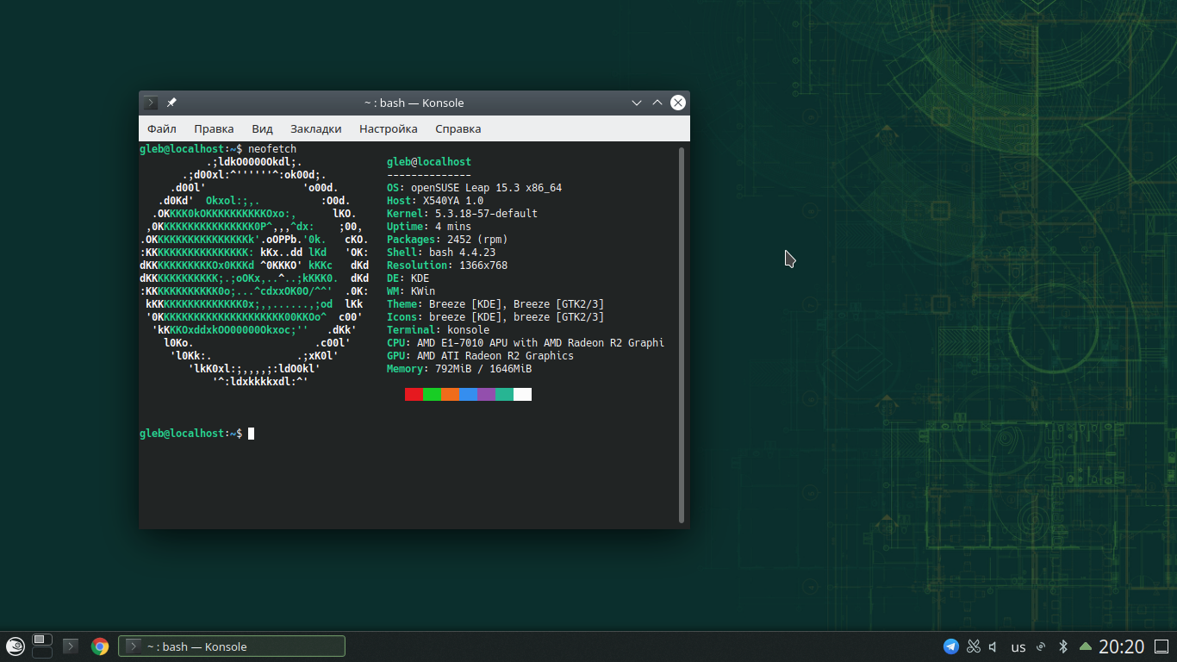The image size is (1177, 662).
Task: Launch Konsole from the taskbar shortcut
Action: (x=72, y=646)
